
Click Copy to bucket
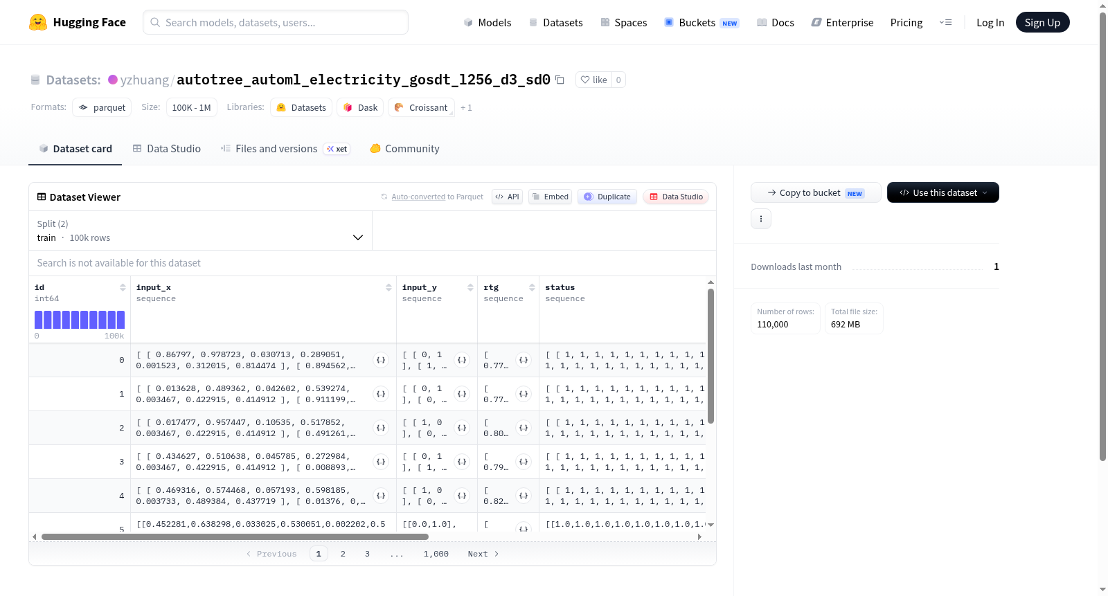(816, 192)
